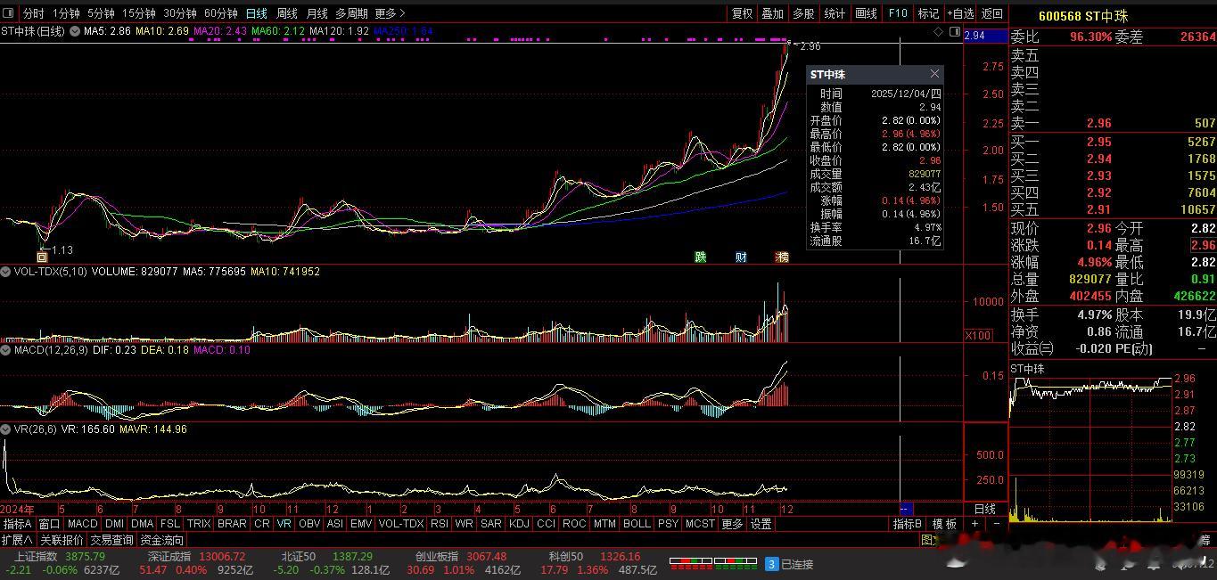This screenshot has width=1217, height=580.
Task: Click the diamond icon above the price axis
Action: [x=938, y=31]
